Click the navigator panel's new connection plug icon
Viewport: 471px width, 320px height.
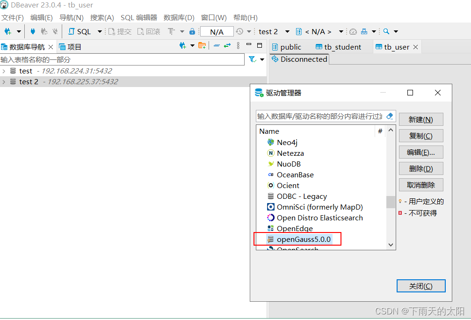click(x=182, y=46)
